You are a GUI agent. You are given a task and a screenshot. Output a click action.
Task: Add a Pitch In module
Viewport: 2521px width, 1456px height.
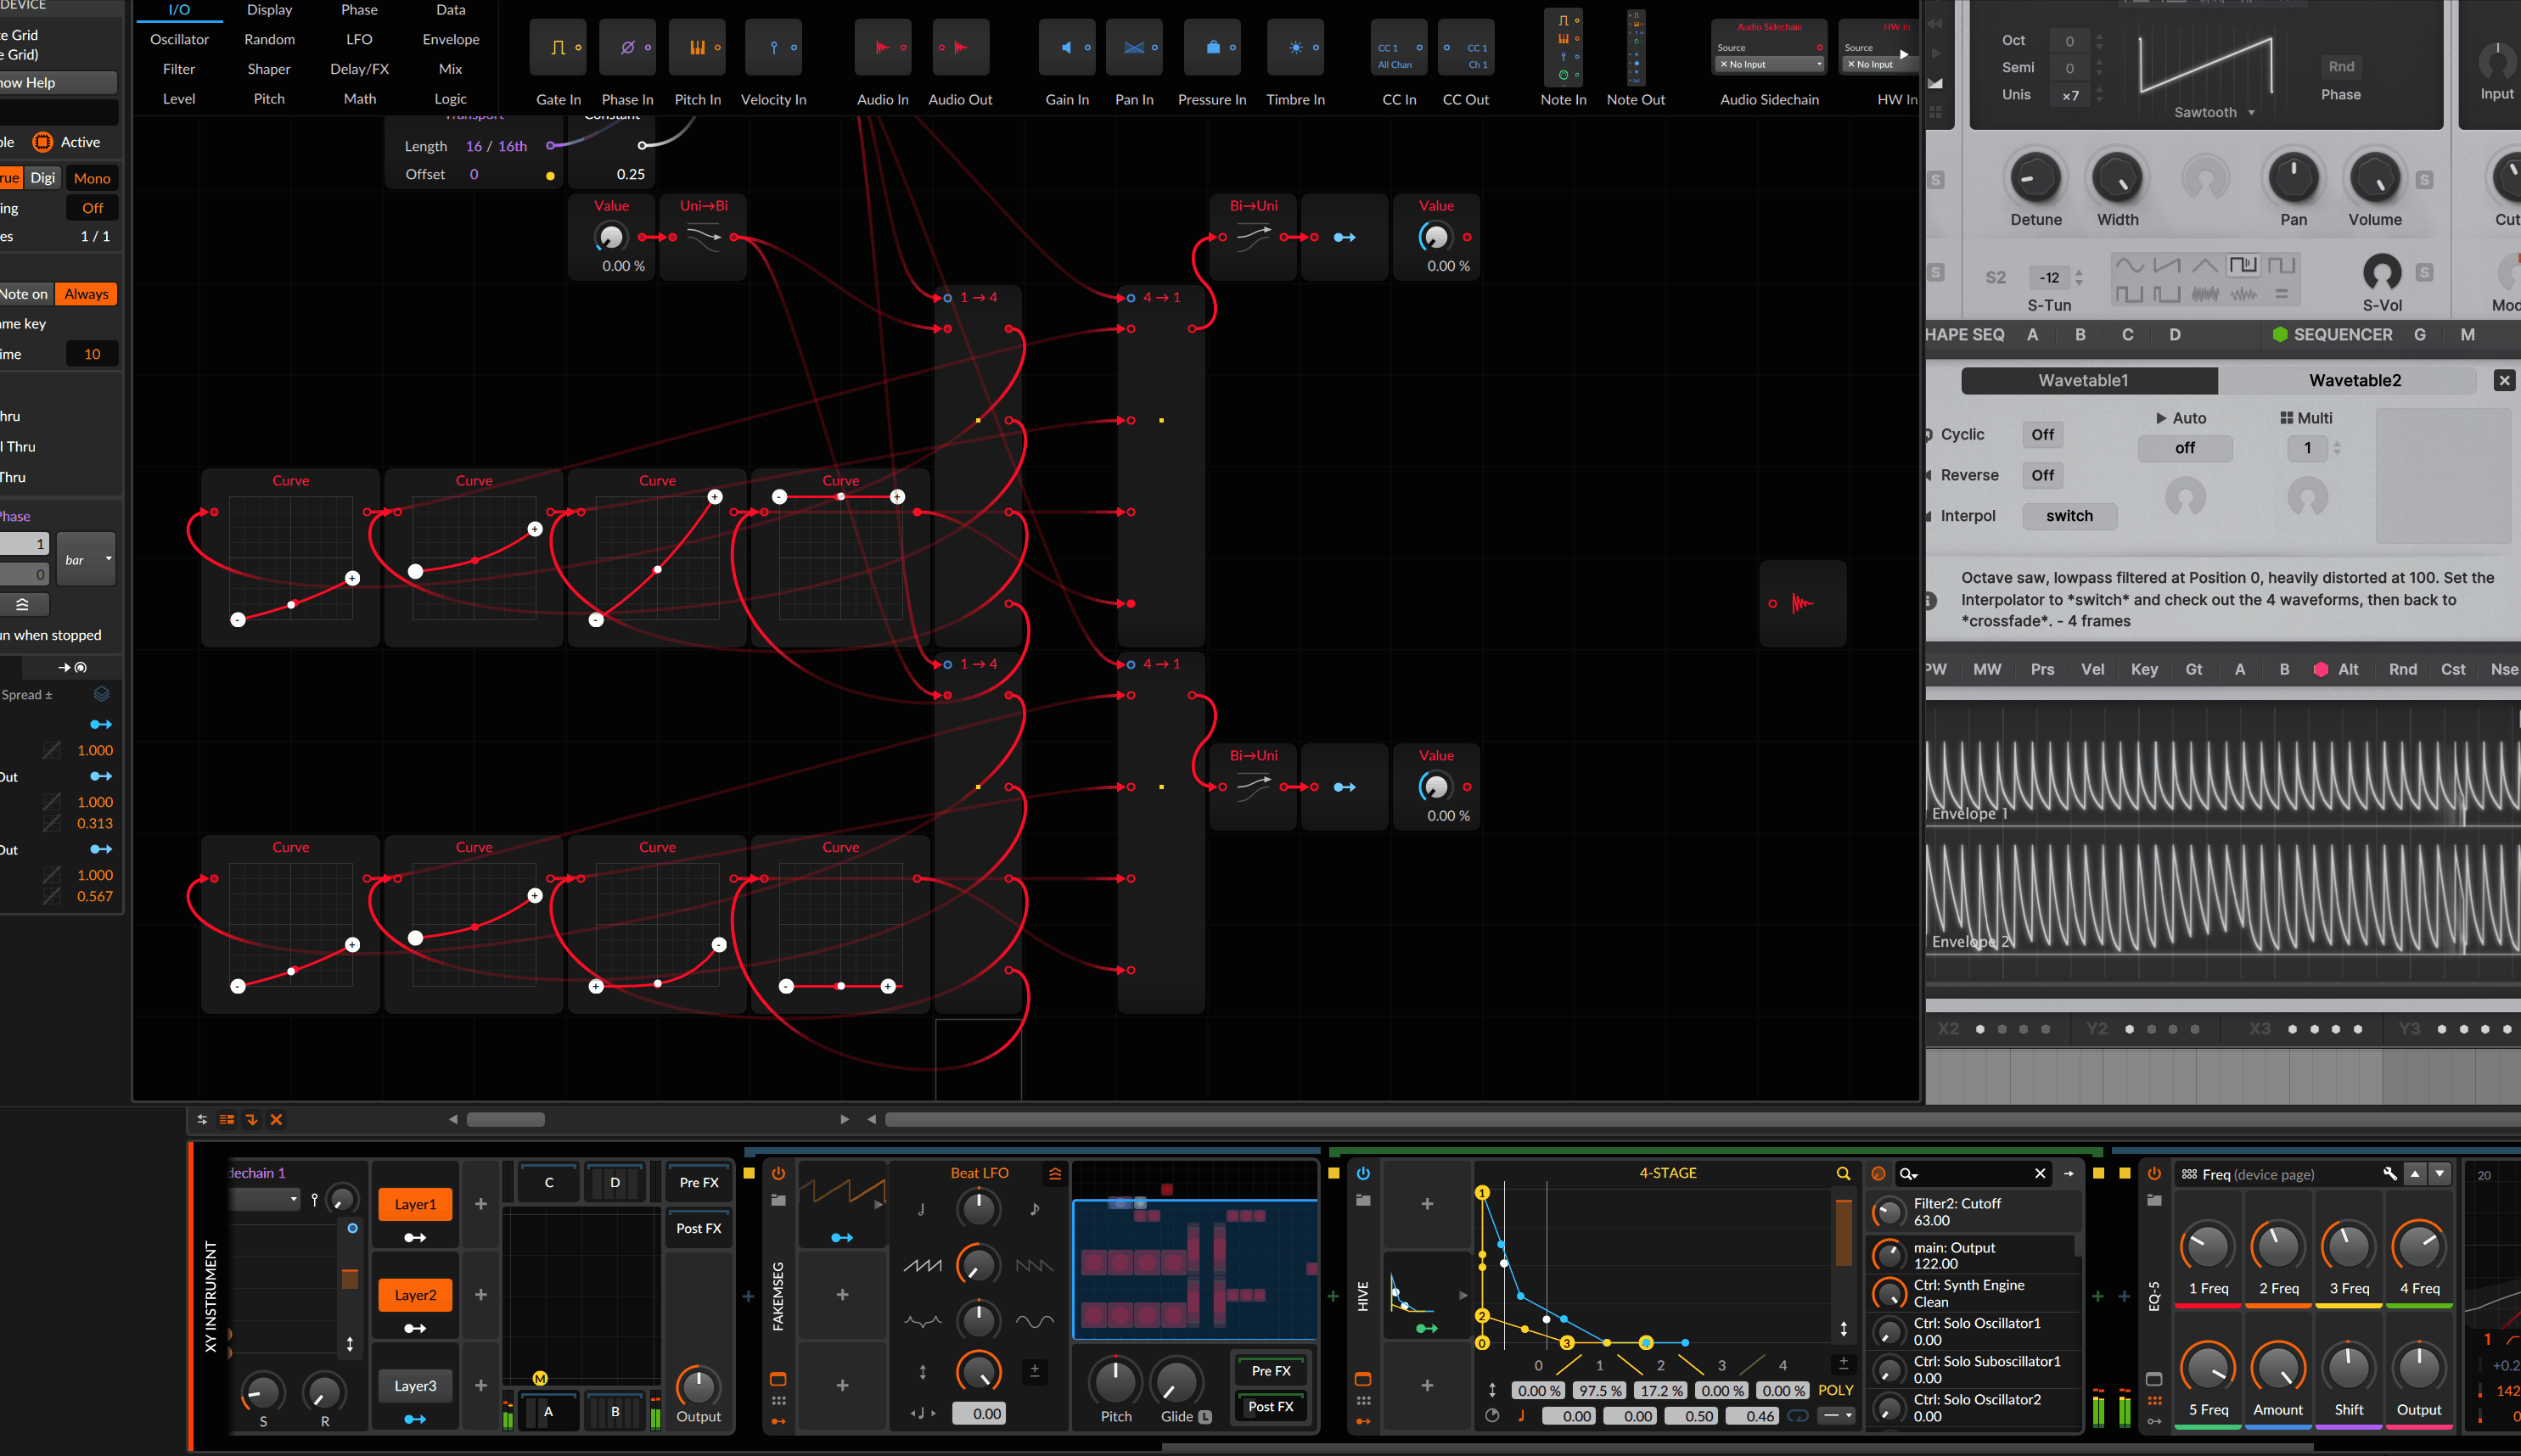[x=697, y=48]
